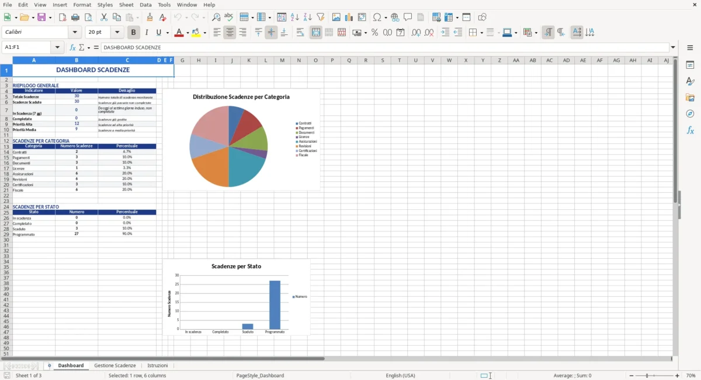Screen dimensions: 701x380
Task: Open the Sort dialog icon
Action: 282,17
